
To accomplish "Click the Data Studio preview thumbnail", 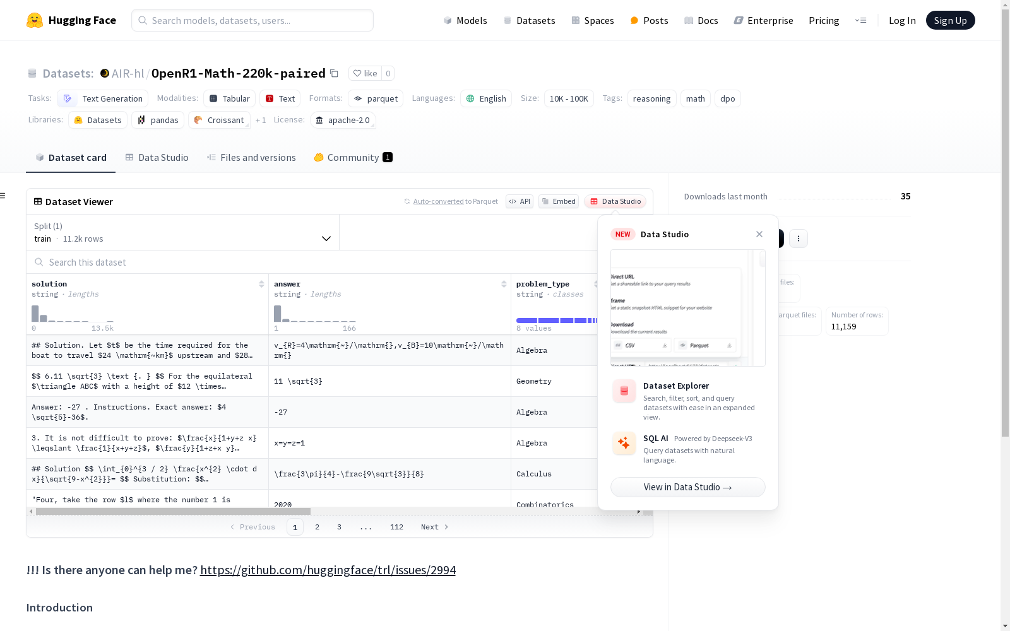I will click(x=688, y=308).
